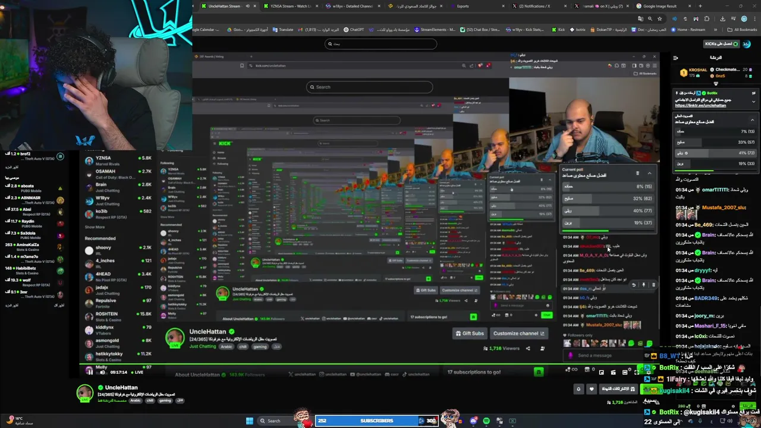Open the ABNMASR channel in left list

click(33, 200)
